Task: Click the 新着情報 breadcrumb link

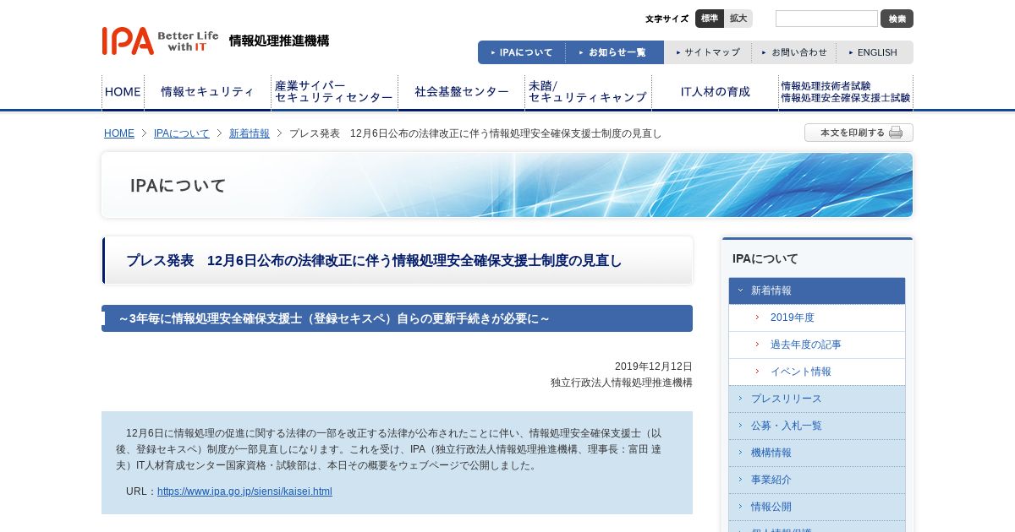Action: tap(250, 133)
